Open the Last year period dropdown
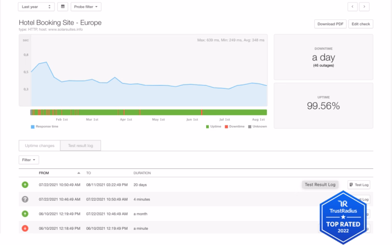Viewport: 392px width, 245px height. (x=36, y=7)
